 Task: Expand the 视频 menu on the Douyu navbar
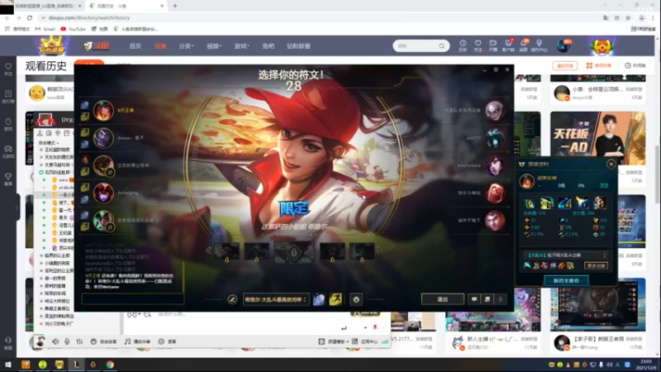coord(214,46)
